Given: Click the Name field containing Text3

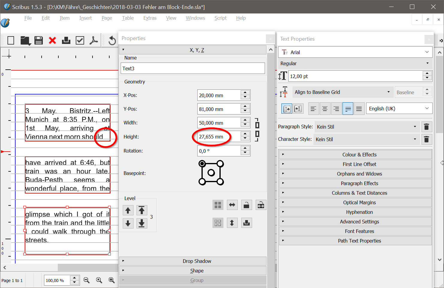Looking at the screenshot, I should 193,68.
